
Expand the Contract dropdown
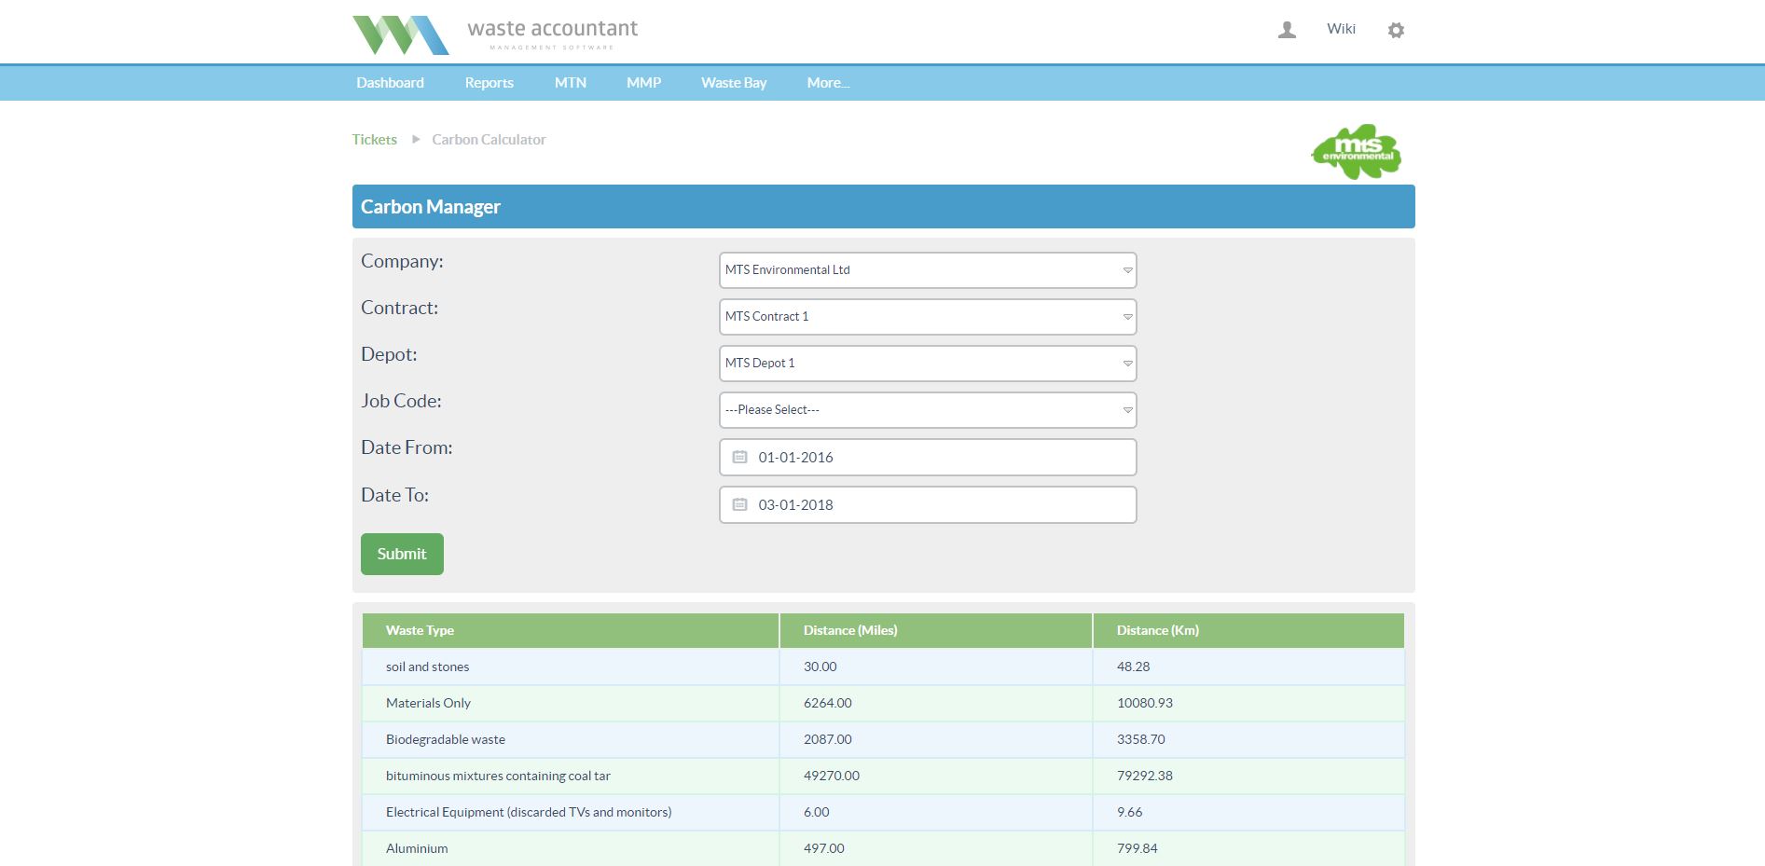point(928,317)
